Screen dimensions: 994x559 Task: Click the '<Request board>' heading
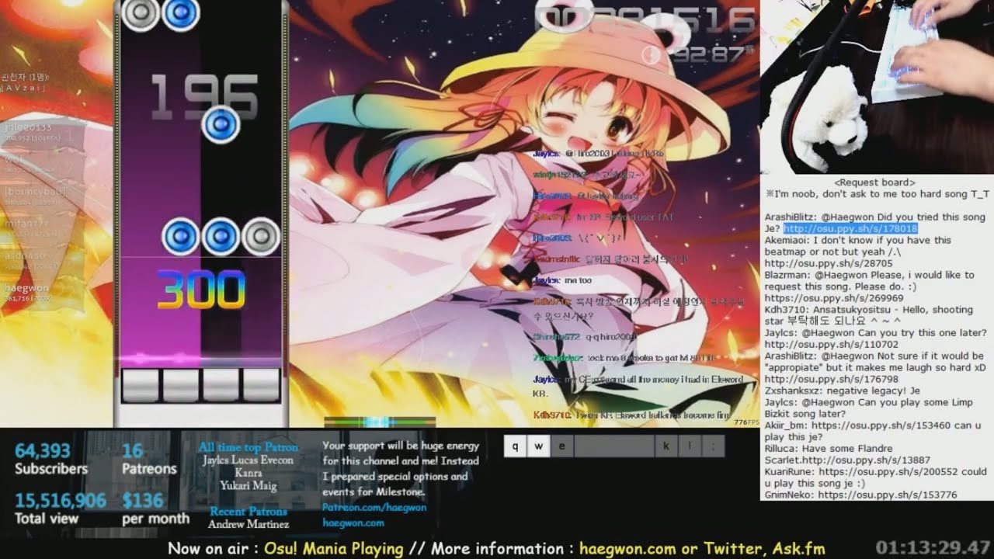click(874, 182)
